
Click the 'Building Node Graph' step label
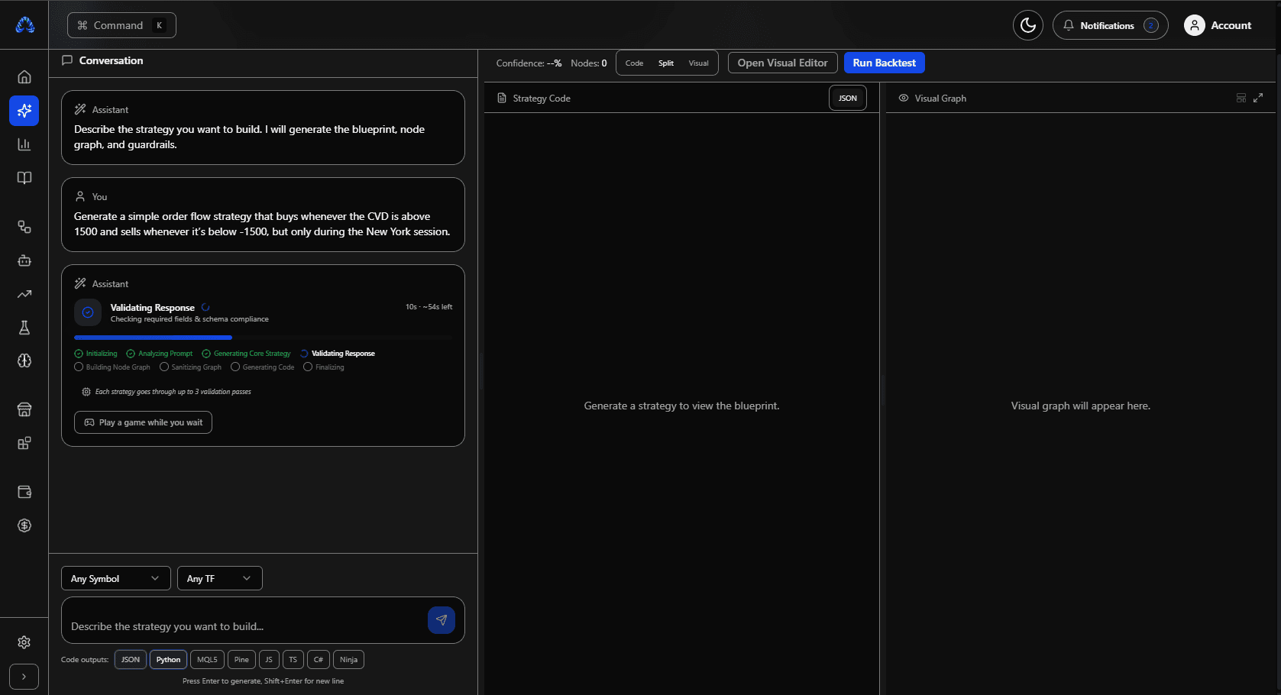118,367
